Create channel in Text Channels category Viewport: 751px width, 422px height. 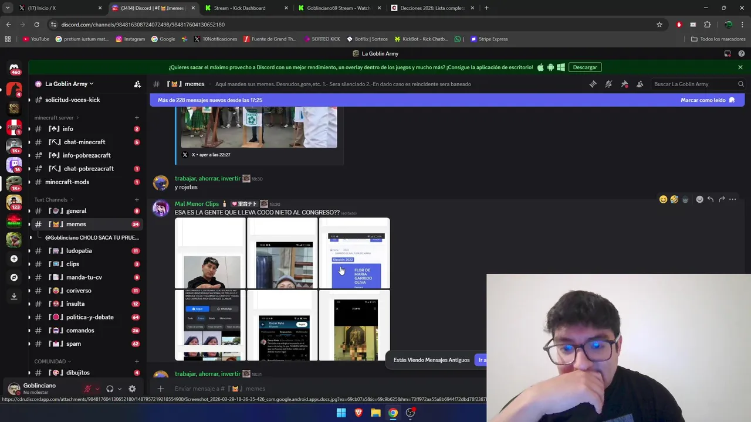click(x=137, y=200)
